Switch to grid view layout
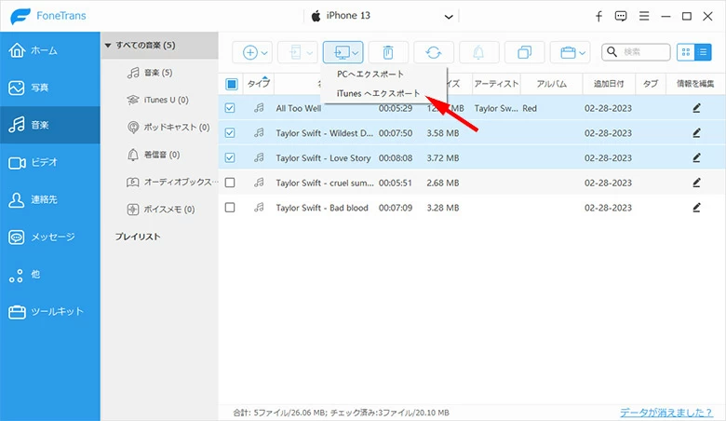This screenshot has width=726, height=421. click(x=687, y=53)
